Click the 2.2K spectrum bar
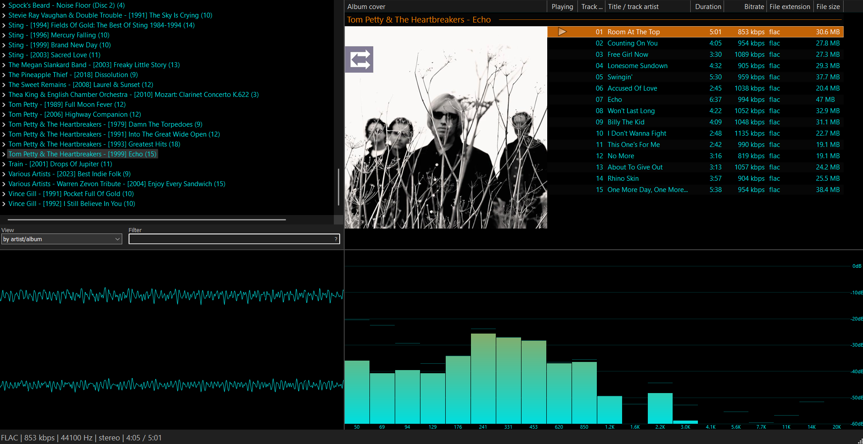This screenshot has height=444, width=863. tap(660, 408)
